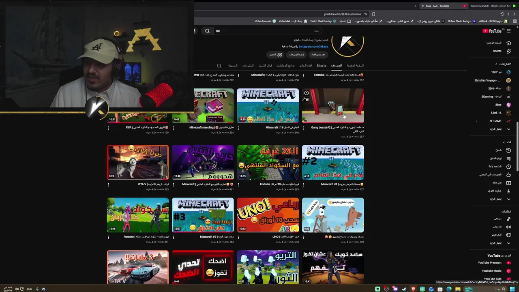Open the YouTube hamburger guide menu
Image resolution: width=519 pixels, height=292 pixels.
[x=509, y=31]
